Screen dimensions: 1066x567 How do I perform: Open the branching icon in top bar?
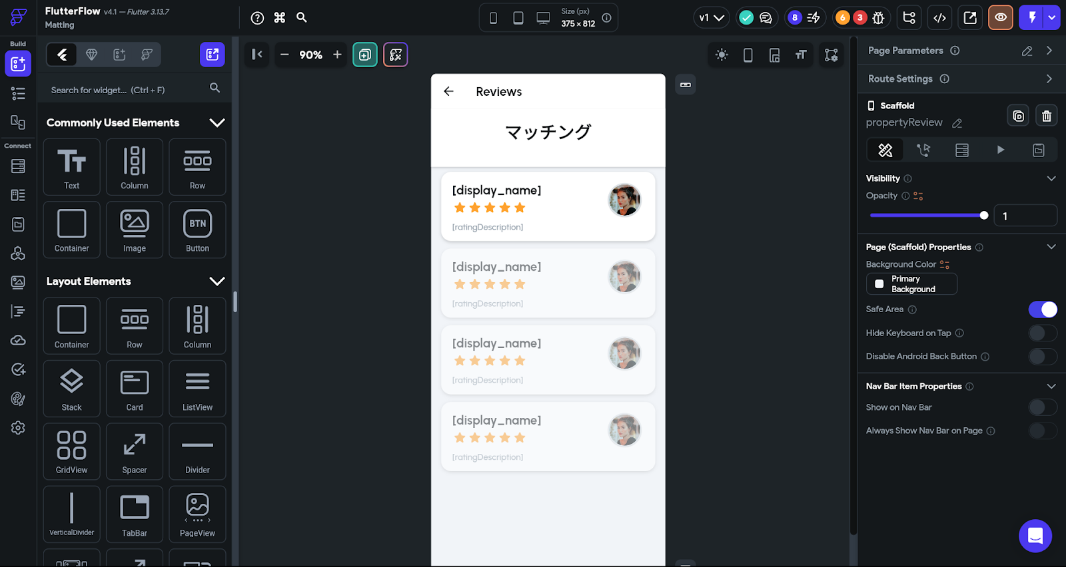pyautogui.click(x=909, y=18)
